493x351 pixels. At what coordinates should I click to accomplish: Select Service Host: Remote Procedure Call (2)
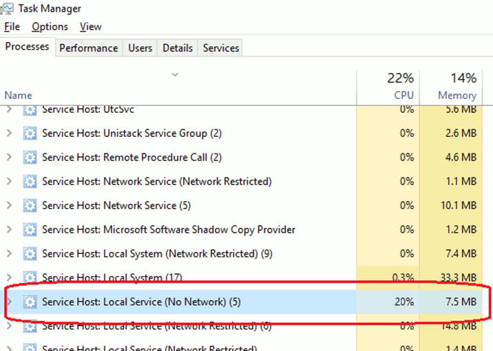[x=132, y=157]
